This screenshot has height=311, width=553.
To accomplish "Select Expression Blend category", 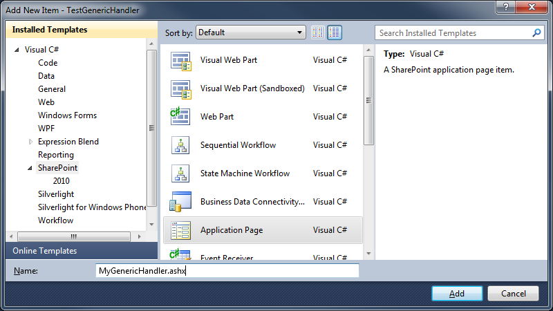I will pos(68,142).
